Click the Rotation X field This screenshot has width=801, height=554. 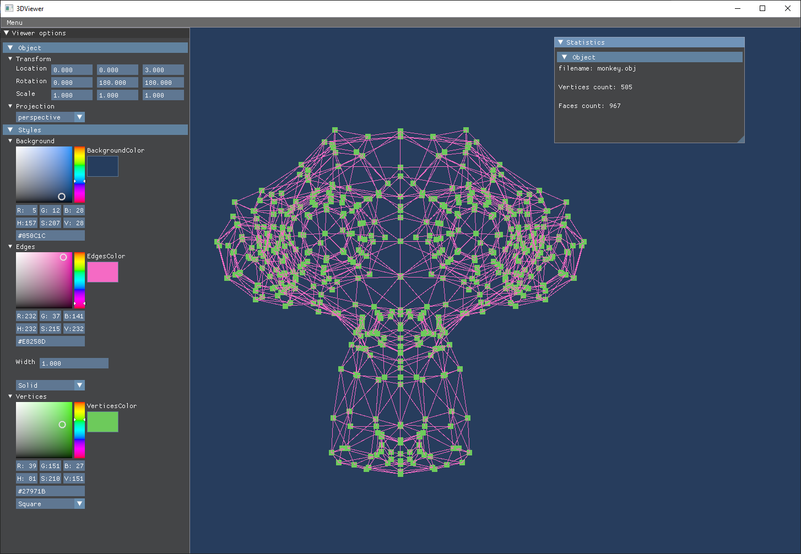click(x=72, y=83)
